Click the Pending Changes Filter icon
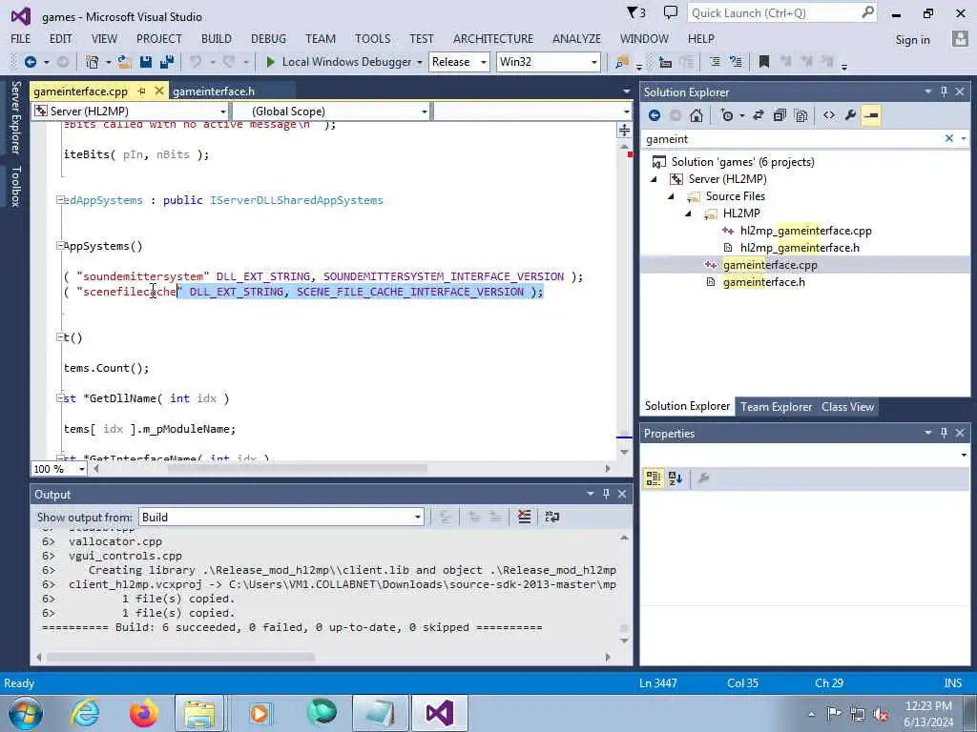Viewport: 977px width, 732px height. pyautogui.click(x=727, y=115)
